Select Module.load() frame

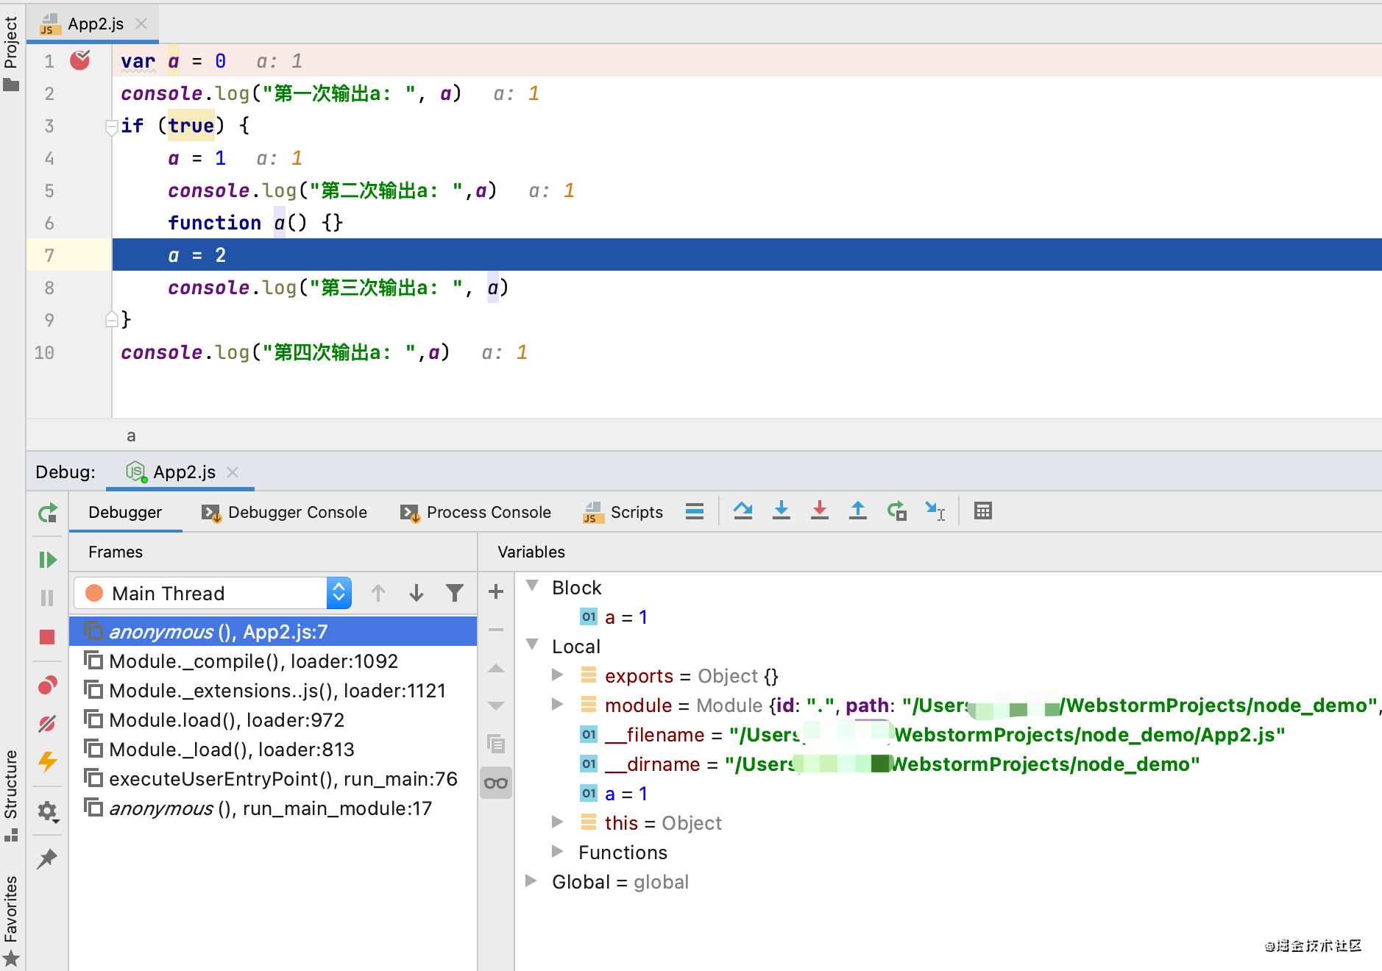coord(273,719)
